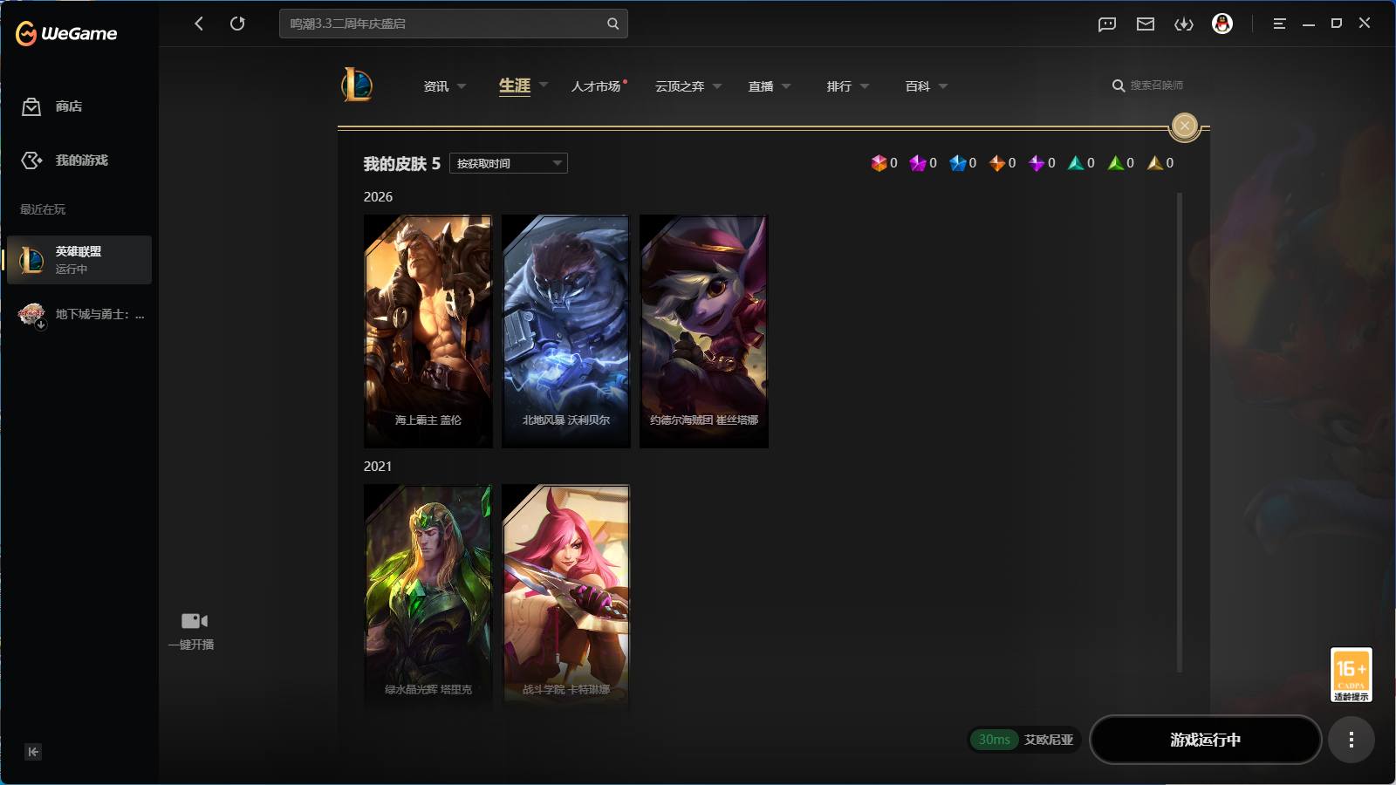This screenshot has width=1396, height=785.
Task: Click the 30ms ping indicator
Action: [994, 740]
